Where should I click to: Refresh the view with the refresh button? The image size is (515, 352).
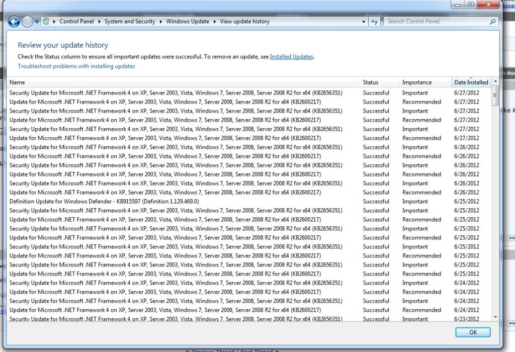pos(374,22)
